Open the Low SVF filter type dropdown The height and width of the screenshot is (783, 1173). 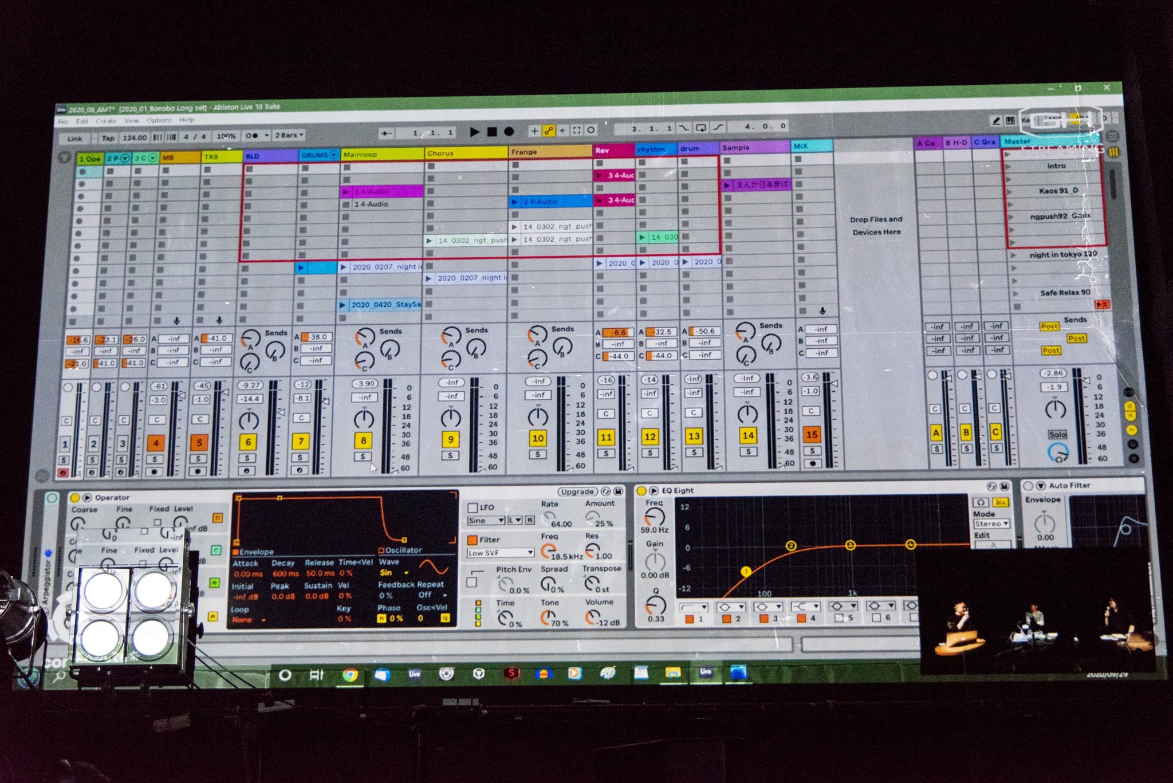(x=501, y=553)
